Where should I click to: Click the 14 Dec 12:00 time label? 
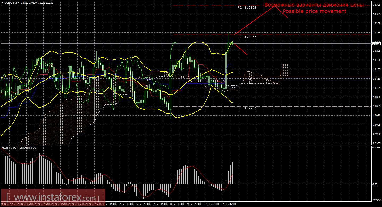coord(229,204)
